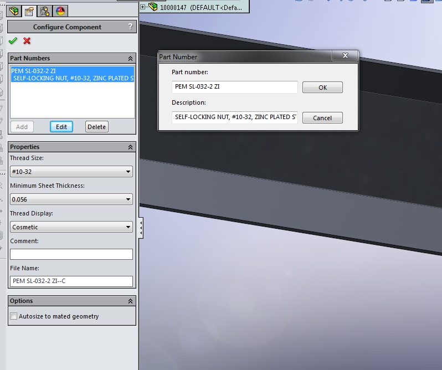The image size is (442, 370).
Task: Click the File Name input field
Action: coord(71,281)
